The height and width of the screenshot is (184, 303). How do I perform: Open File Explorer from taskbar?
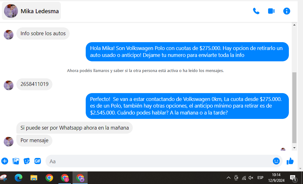34,178
